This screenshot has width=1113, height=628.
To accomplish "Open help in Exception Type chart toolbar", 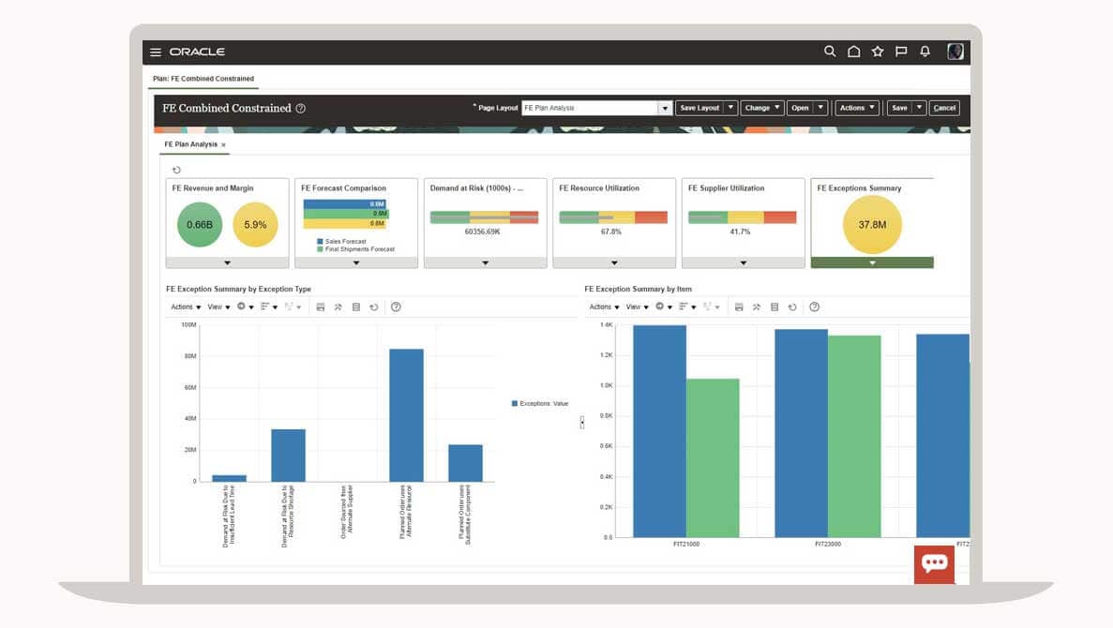I will pyautogui.click(x=396, y=307).
